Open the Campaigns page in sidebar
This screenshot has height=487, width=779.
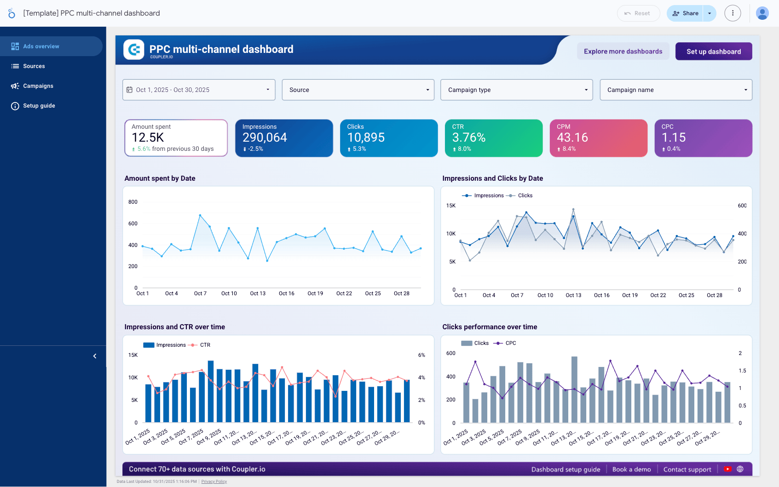point(38,86)
